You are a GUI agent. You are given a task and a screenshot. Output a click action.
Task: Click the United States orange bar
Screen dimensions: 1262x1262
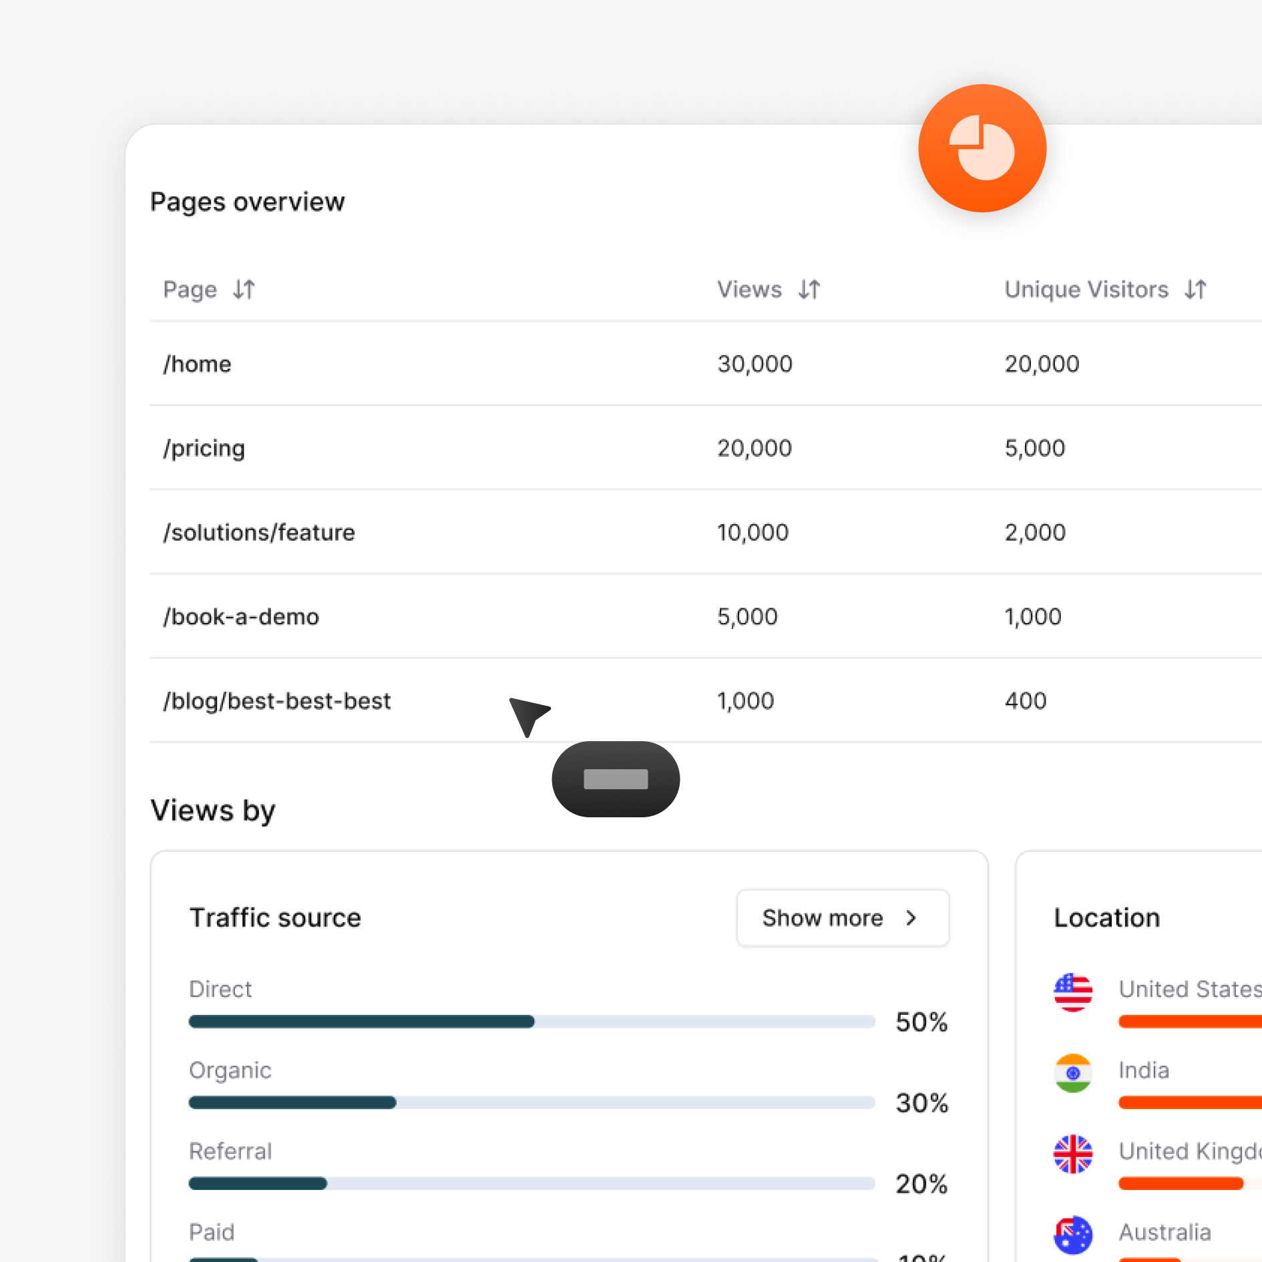pyautogui.click(x=1190, y=1022)
